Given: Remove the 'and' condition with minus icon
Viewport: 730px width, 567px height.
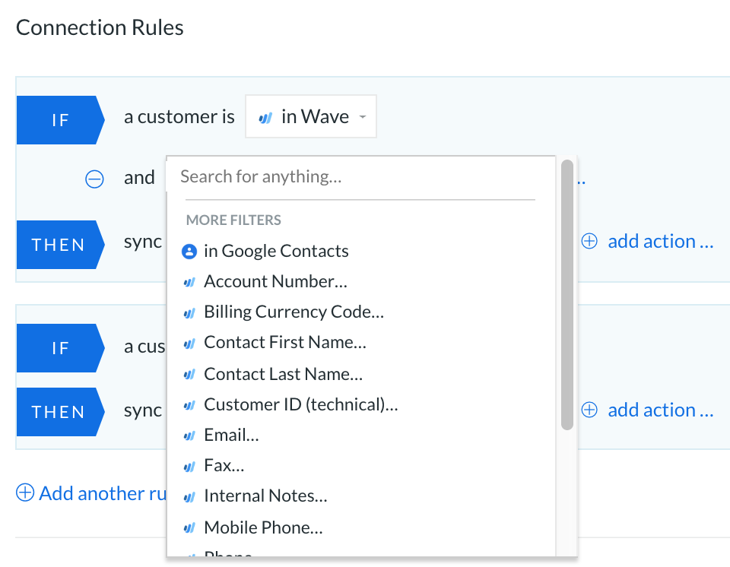Looking at the screenshot, I should point(94,179).
